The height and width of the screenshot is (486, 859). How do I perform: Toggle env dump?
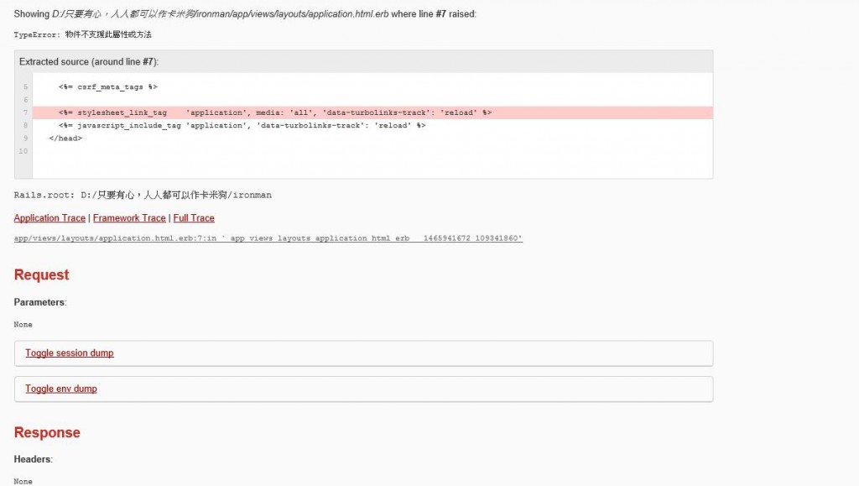click(x=61, y=389)
